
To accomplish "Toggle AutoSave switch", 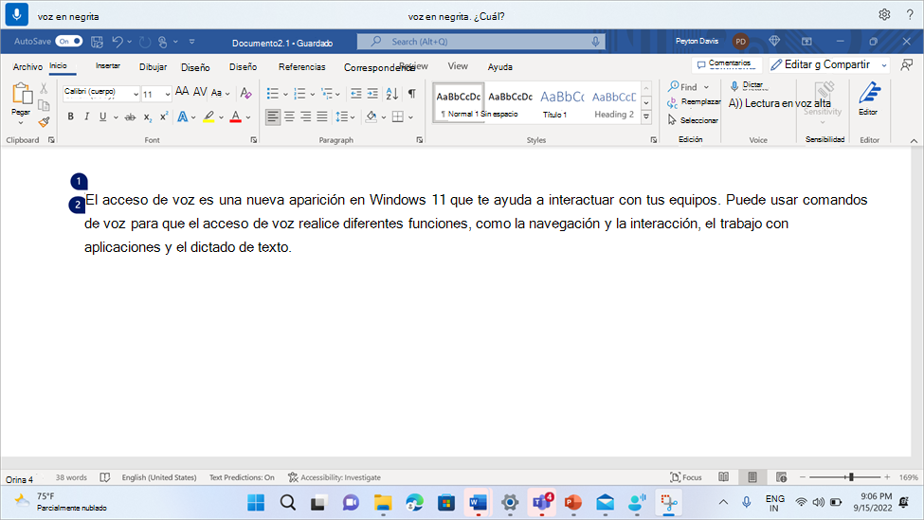I will click(69, 42).
